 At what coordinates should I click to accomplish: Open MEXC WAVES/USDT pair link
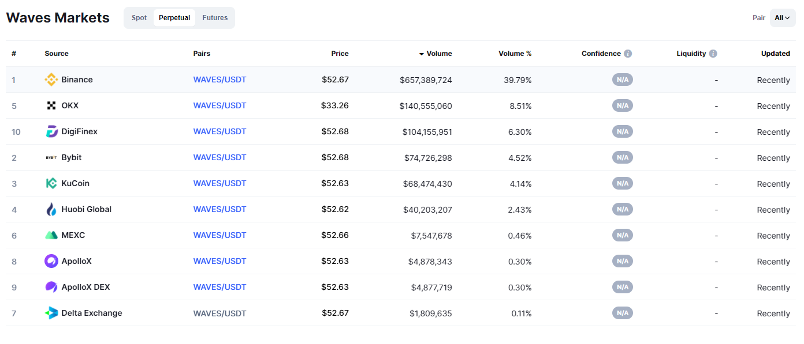pos(219,235)
